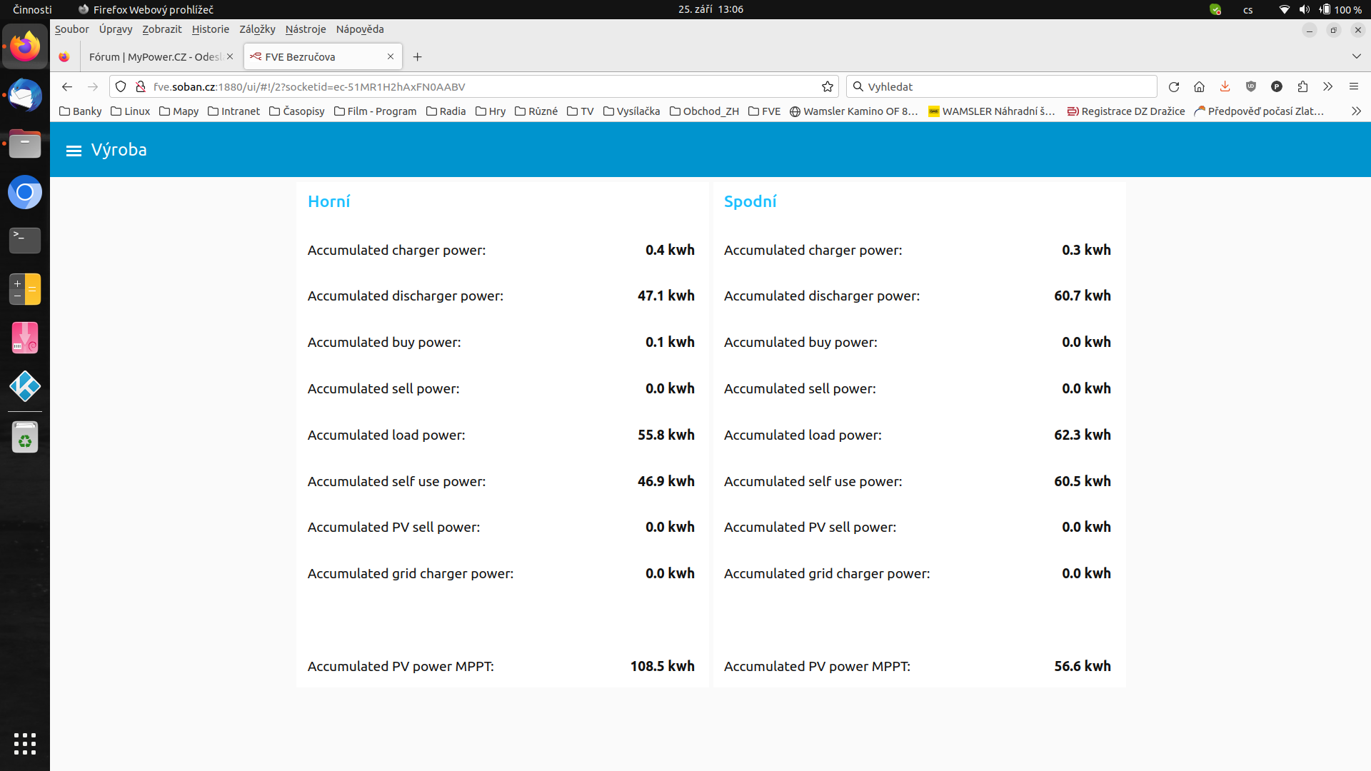1371x771 pixels.
Task: Click the browser back arrow
Action: (67, 87)
